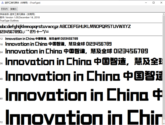165x125 pixels.
Task: Click the 'TrueType Outlines' text
Action: pos(9,21)
